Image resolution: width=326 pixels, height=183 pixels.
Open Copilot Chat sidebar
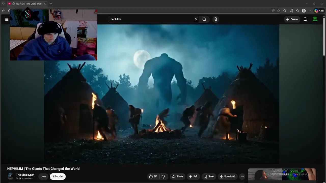[x=319, y=11]
